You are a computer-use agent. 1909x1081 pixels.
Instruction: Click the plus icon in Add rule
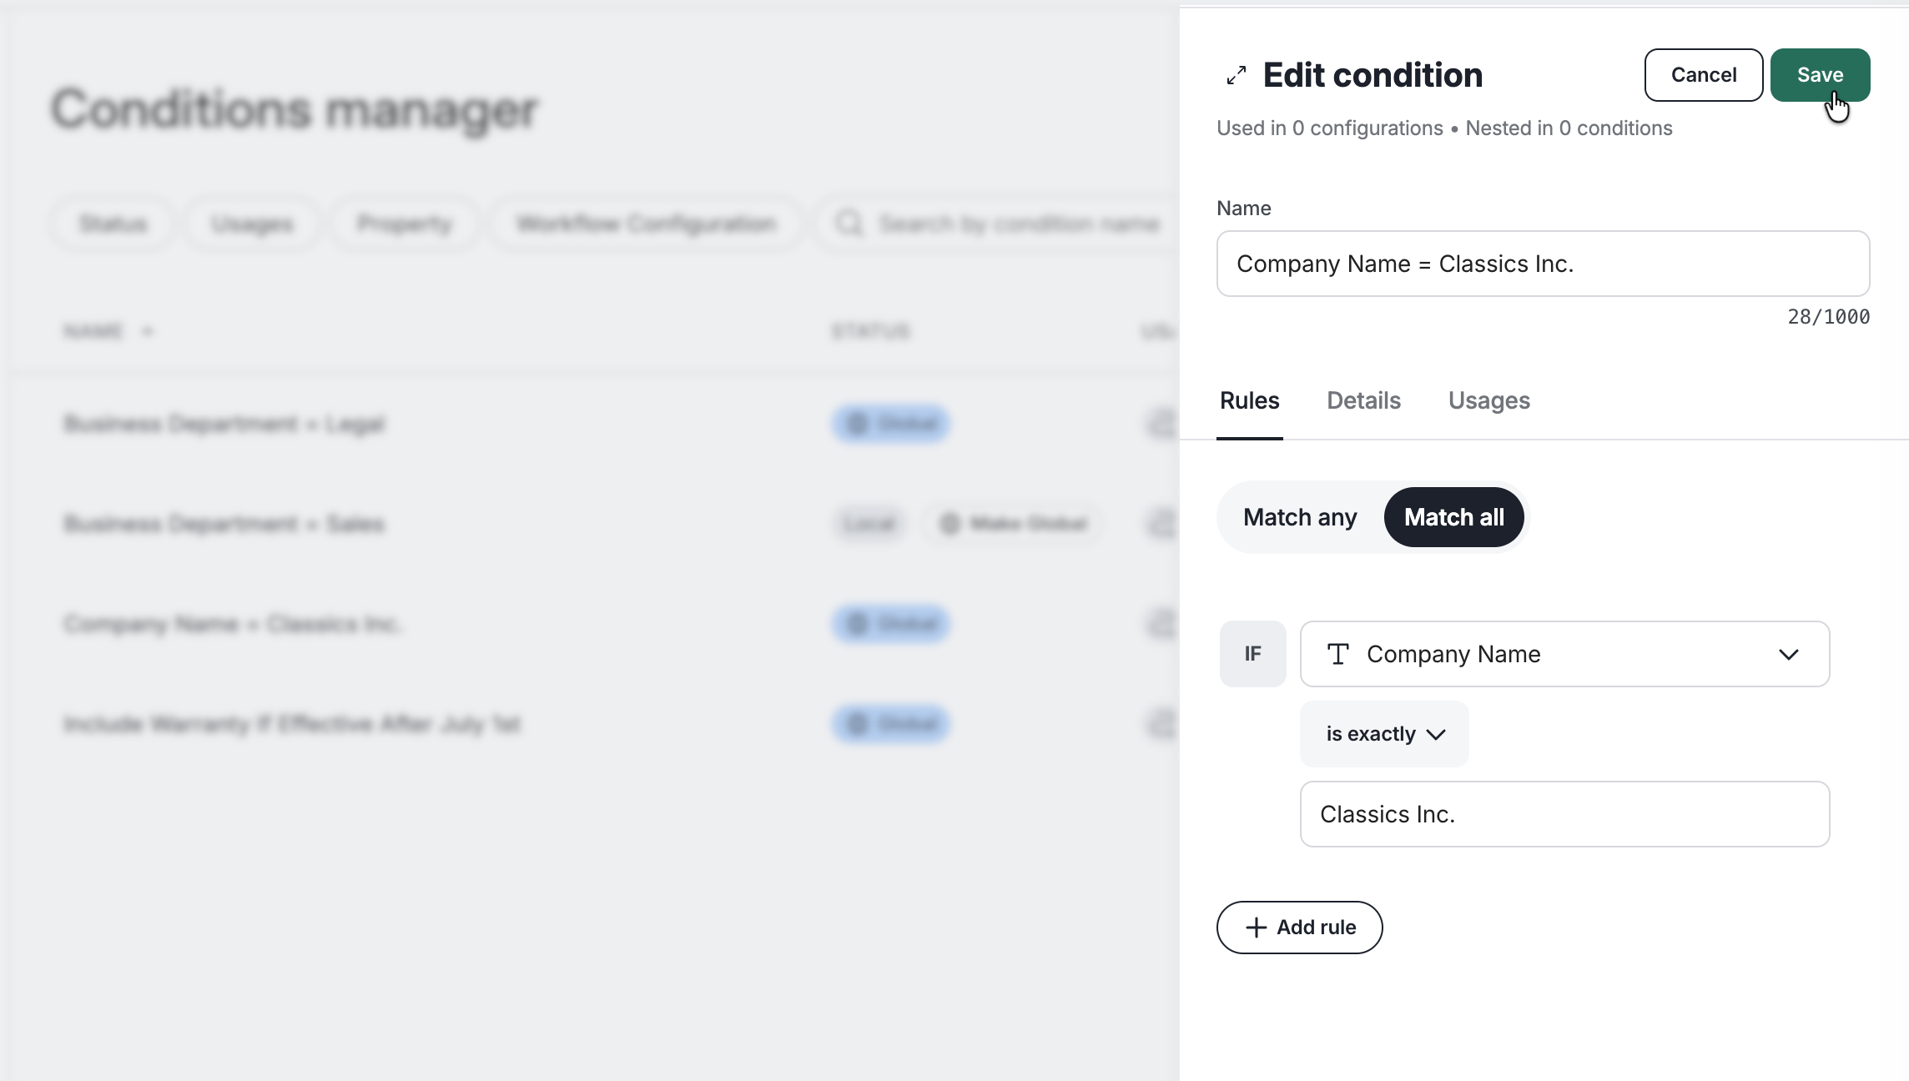coord(1256,928)
